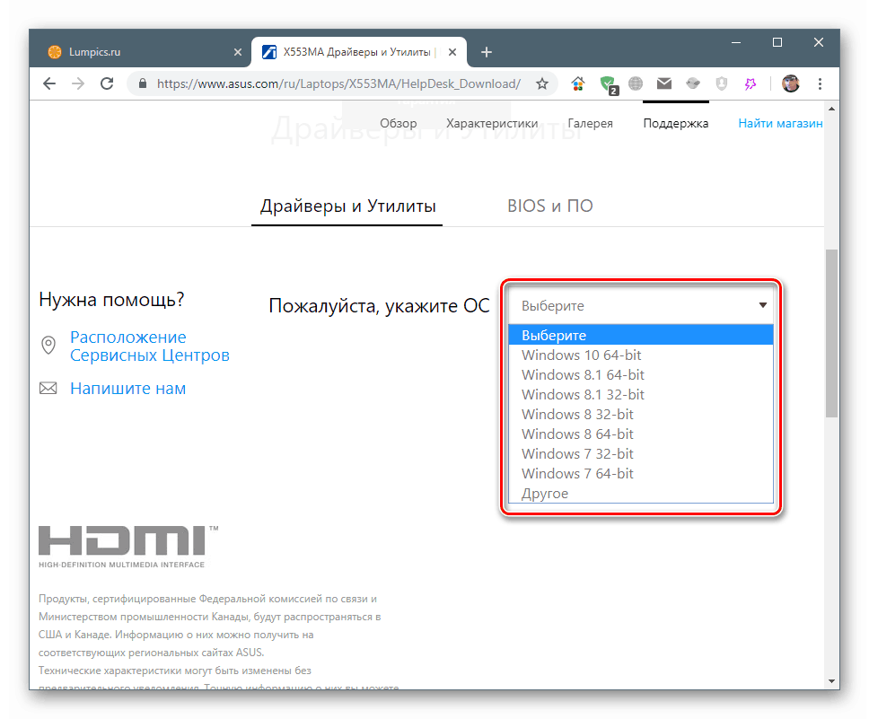Click the scrollbar up arrow

click(x=831, y=109)
